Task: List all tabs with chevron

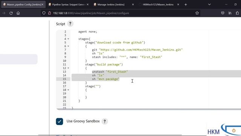Action: [x=209, y=5]
